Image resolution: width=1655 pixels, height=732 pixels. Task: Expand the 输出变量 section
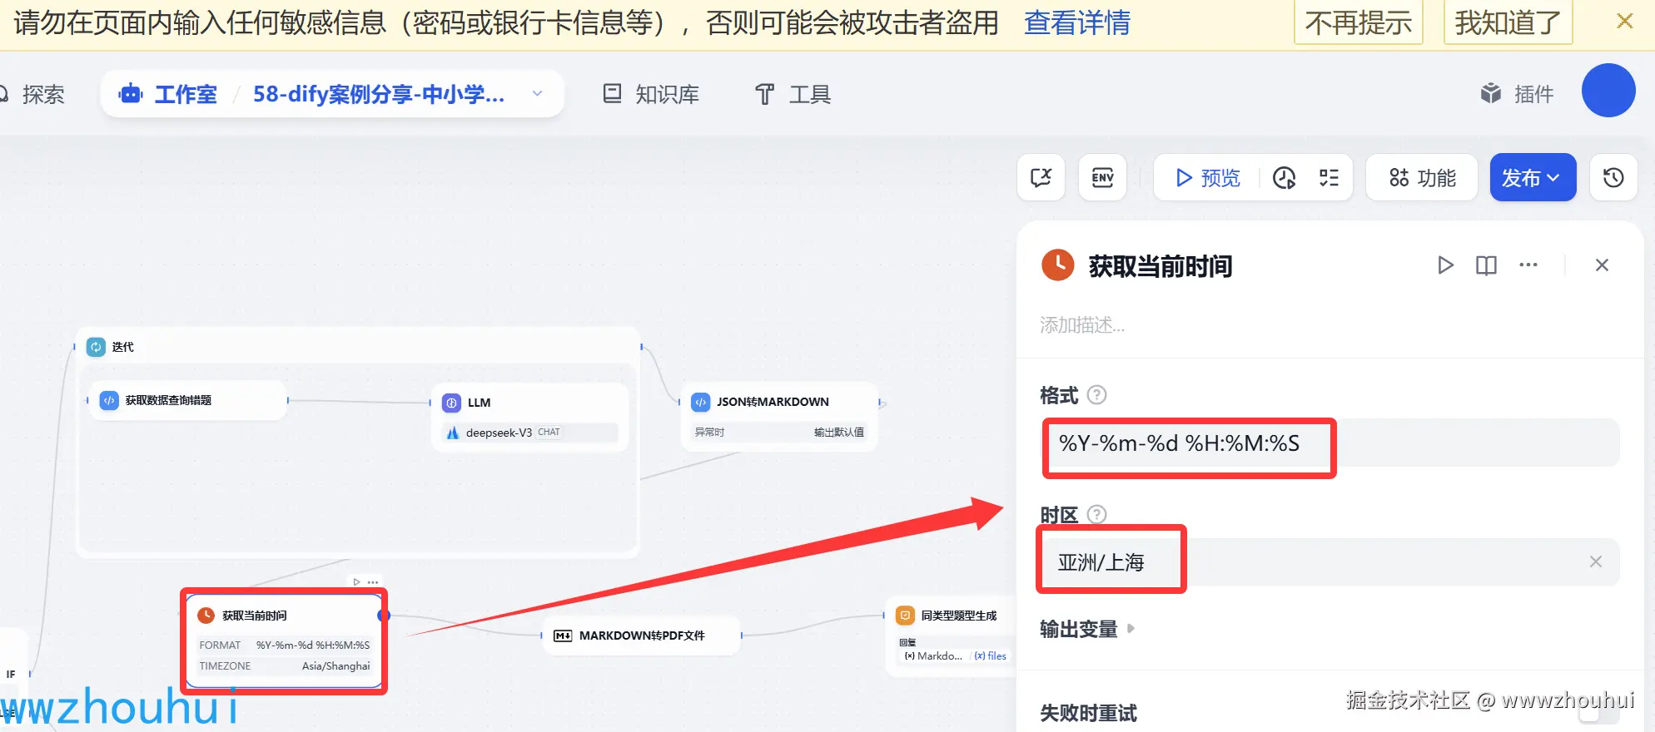click(1086, 629)
